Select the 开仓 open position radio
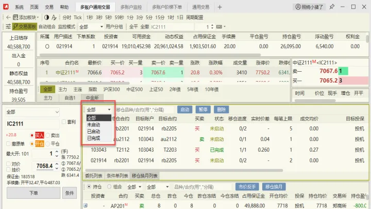The image size is (371, 209). (32, 143)
